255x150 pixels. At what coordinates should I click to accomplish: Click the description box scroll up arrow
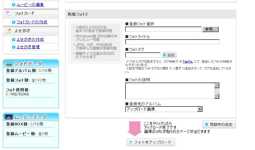(217, 86)
